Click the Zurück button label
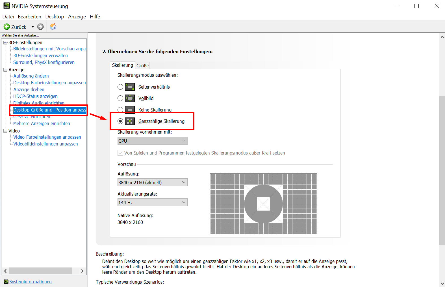The width and height of the screenshot is (445, 287). [19, 27]
